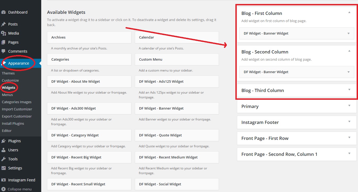This screenshot has height=192, width=358.
Task: Open Banner Widget settings in Second Column
Action: coord(348,72)
